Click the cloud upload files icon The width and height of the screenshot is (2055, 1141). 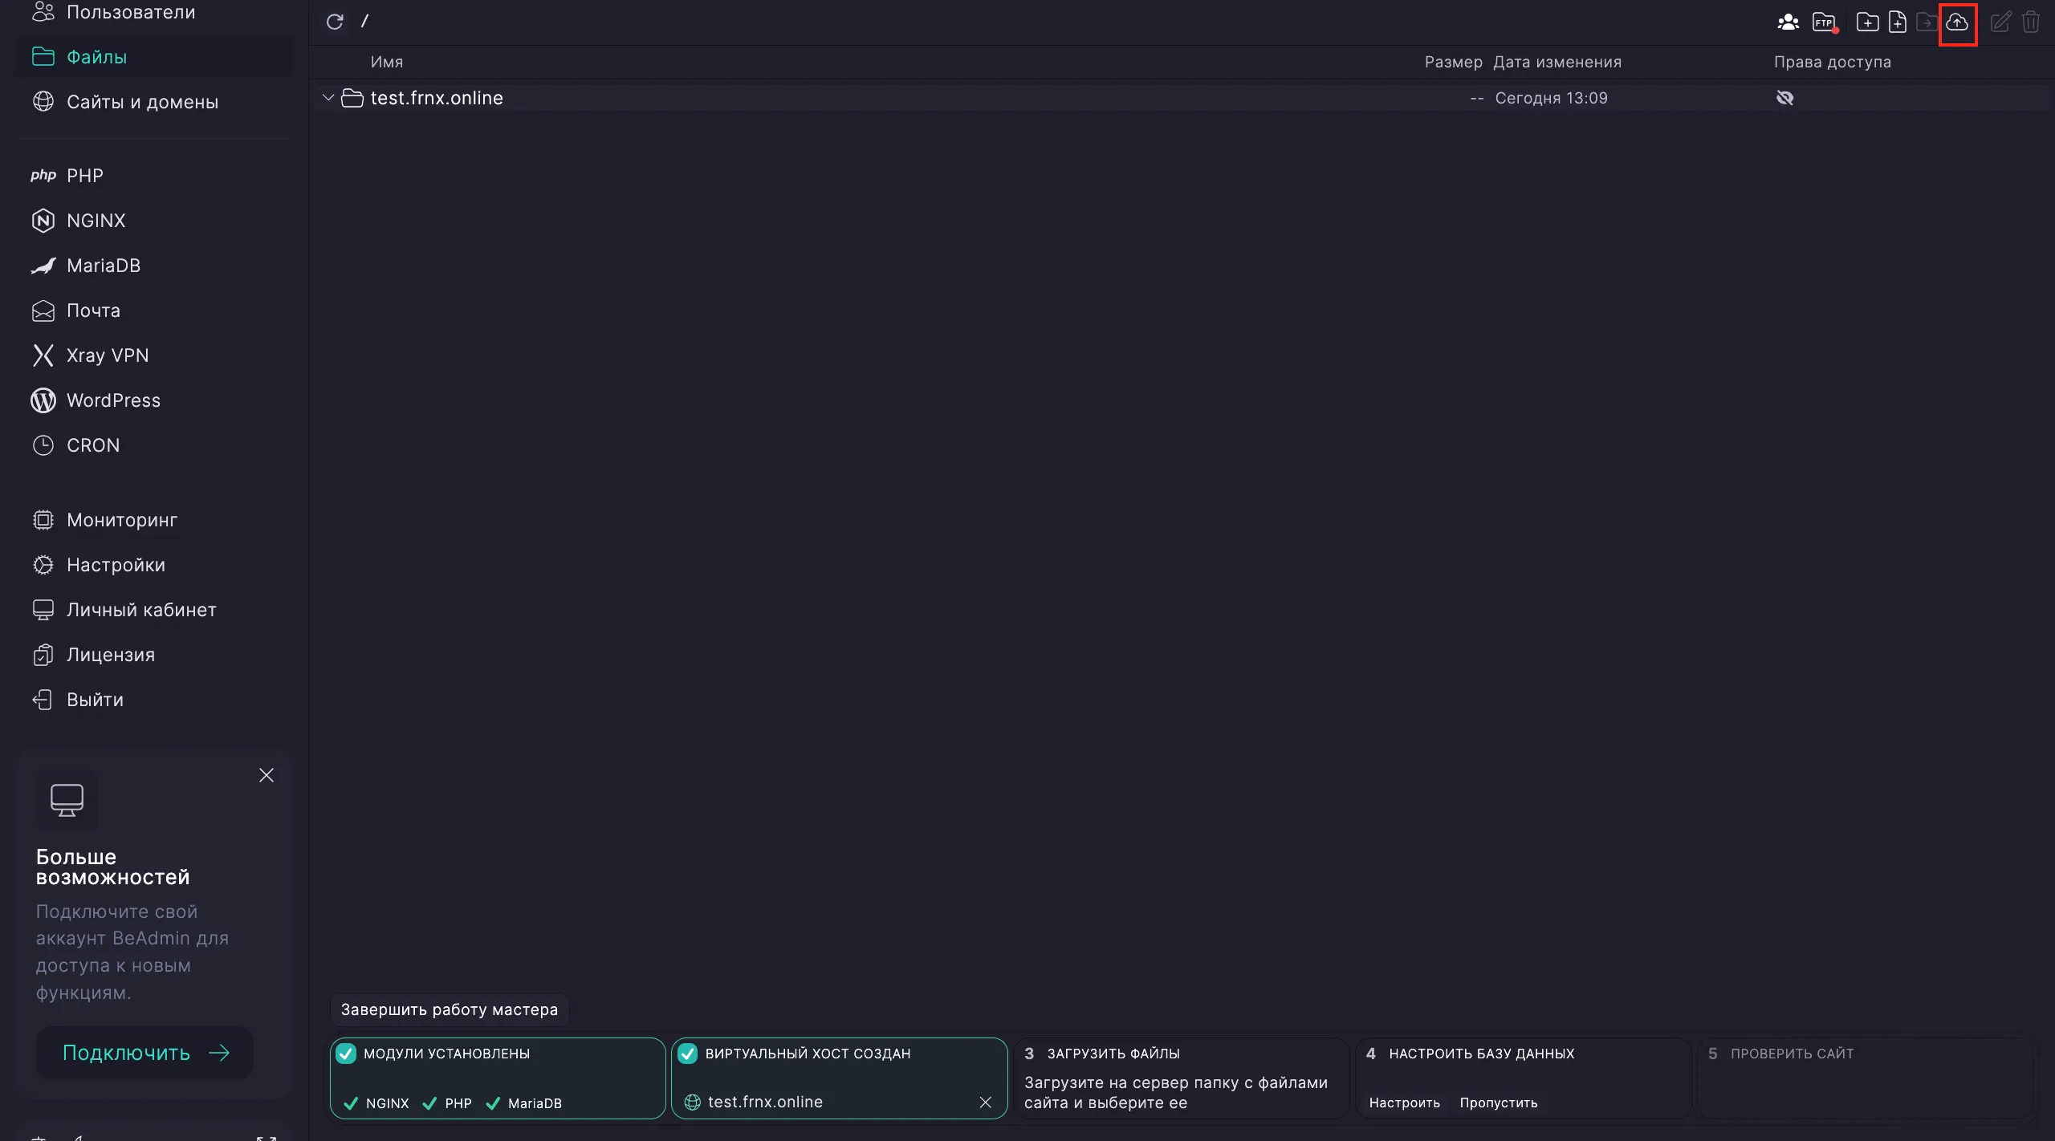pos(1957,22)
